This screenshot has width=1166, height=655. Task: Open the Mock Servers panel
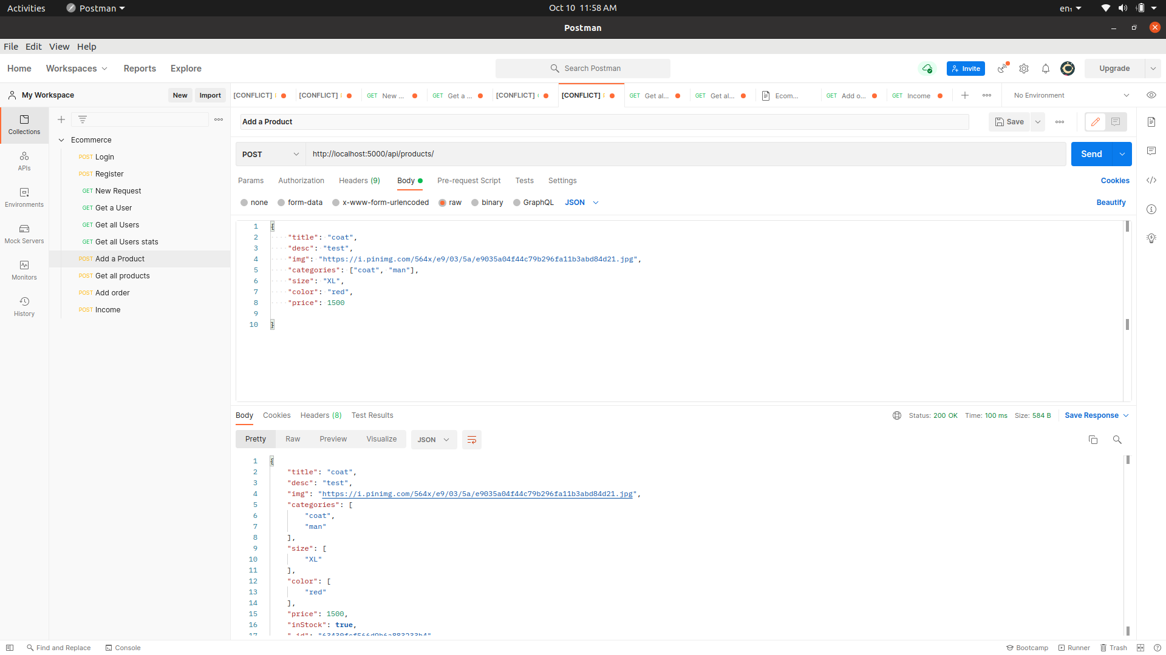coord(24,233)
